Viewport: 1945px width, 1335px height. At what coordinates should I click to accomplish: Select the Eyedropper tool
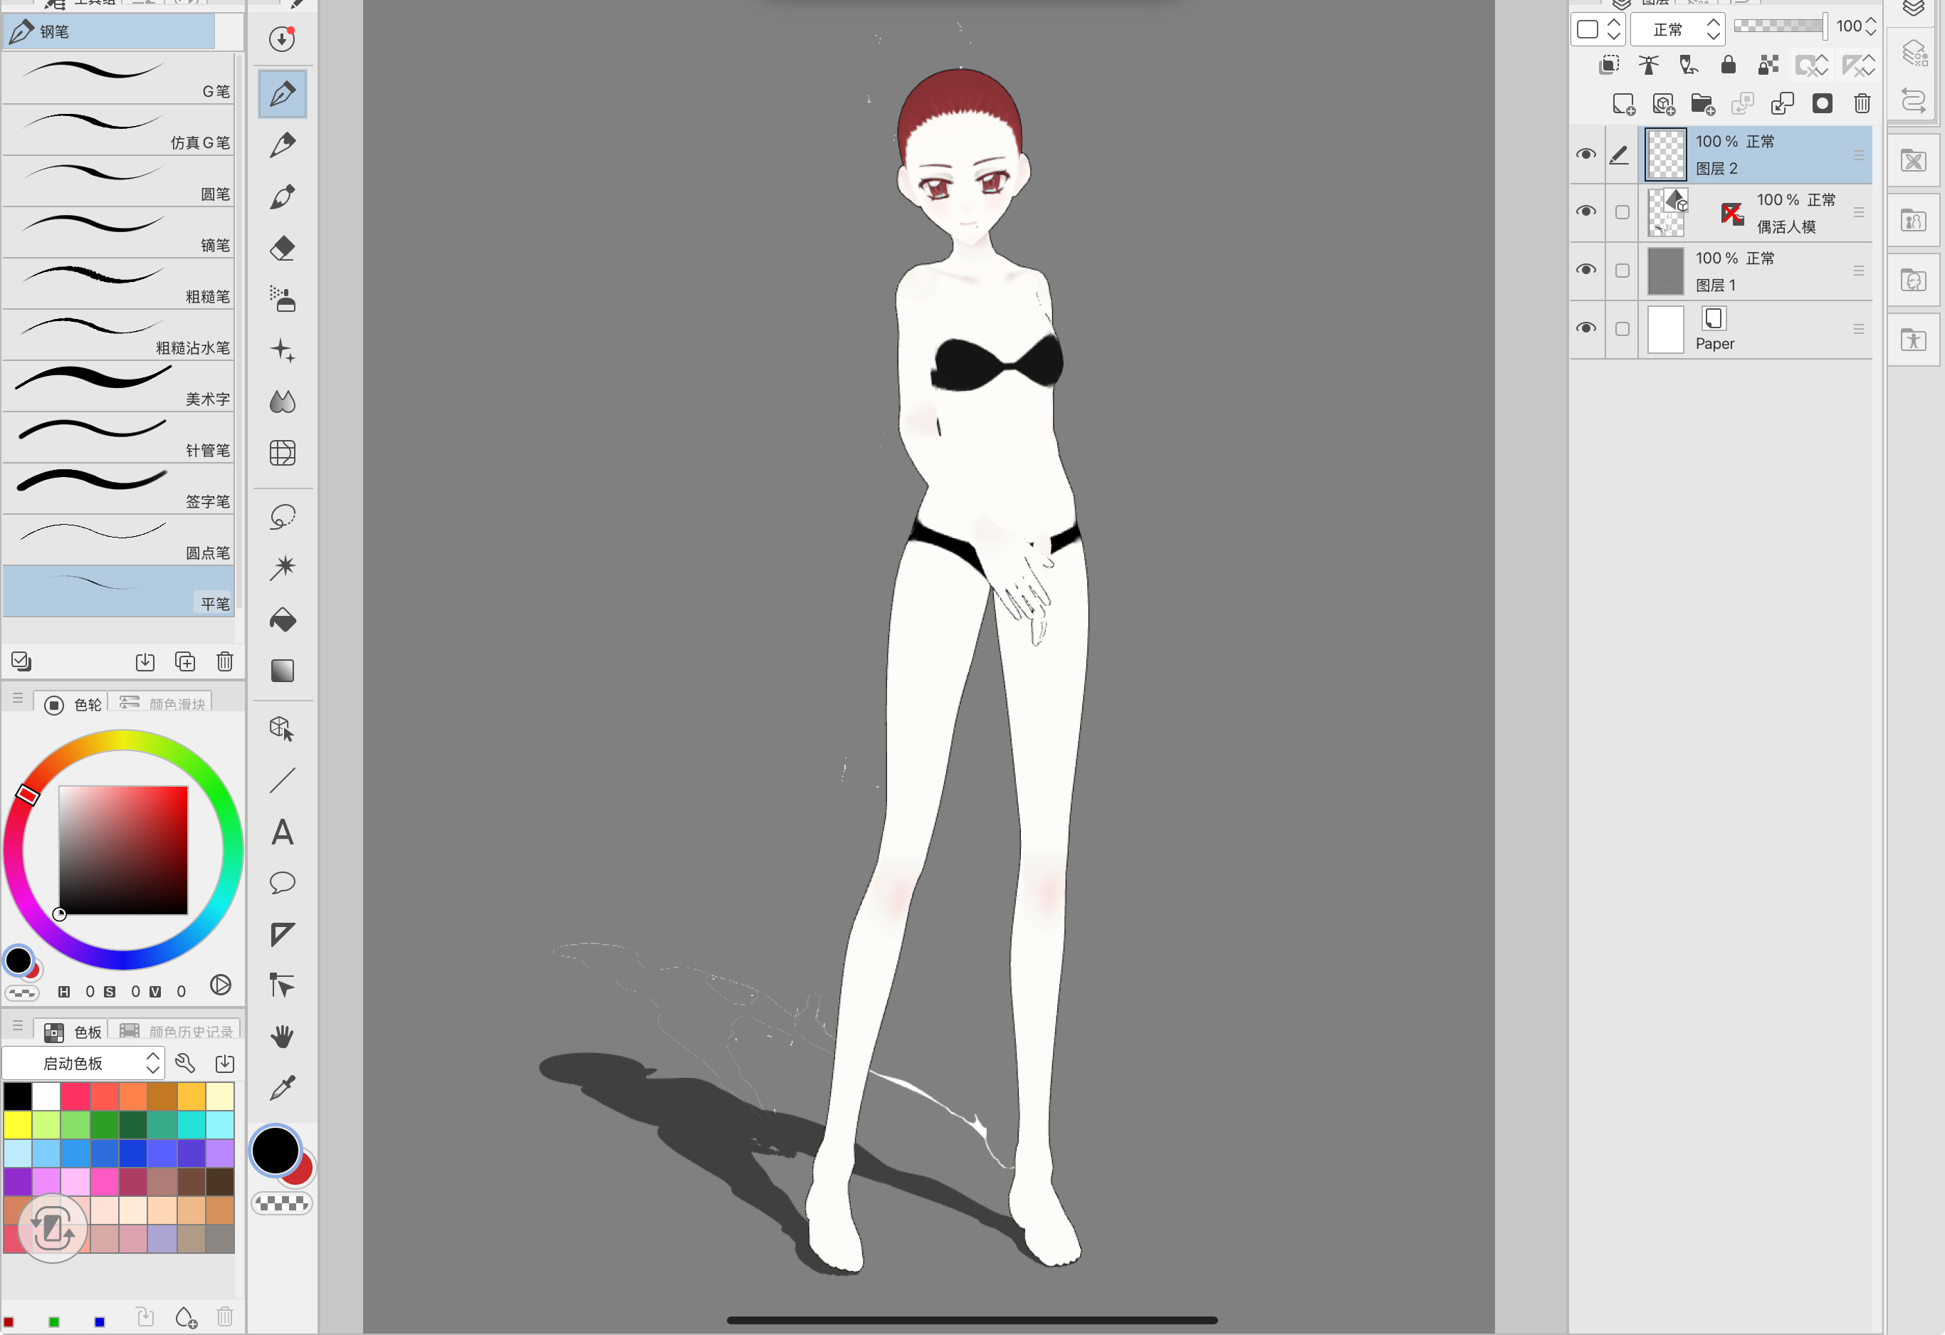pyautogui.click(x=282, y=1088)
